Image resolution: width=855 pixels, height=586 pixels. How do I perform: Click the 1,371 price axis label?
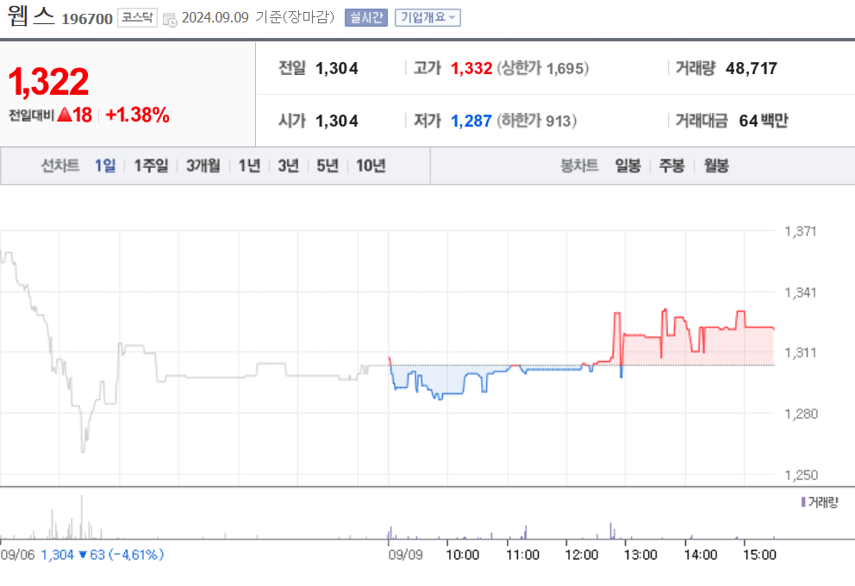pyautogui.click(x=801, y=231)
